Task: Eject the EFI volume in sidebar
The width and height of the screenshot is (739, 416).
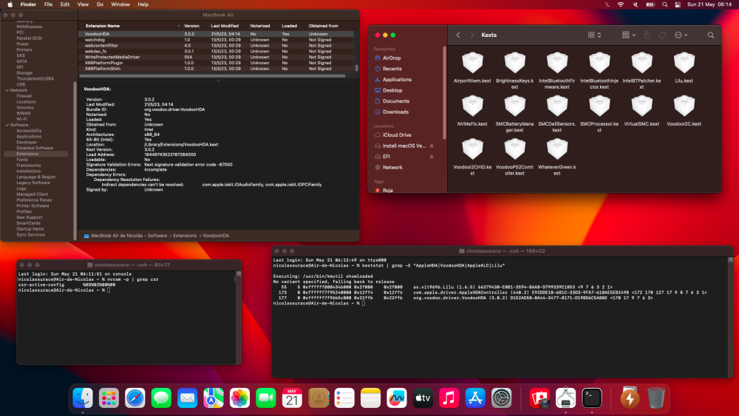Action: point(432,157)
